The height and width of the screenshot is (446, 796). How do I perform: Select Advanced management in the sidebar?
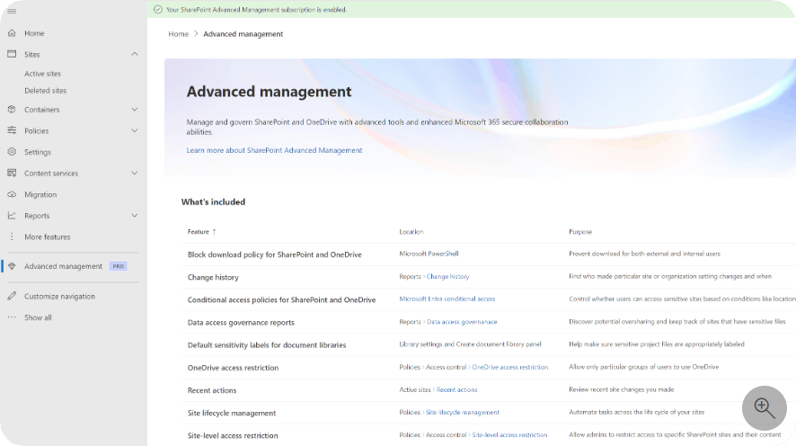point(64,266)
